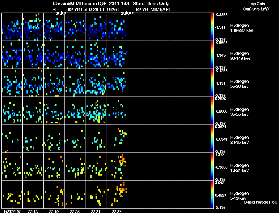Click the '-1.511' colorbar midpoint value
The width and height of the screenshot is (279, 213).
click(x=220, y=27)
